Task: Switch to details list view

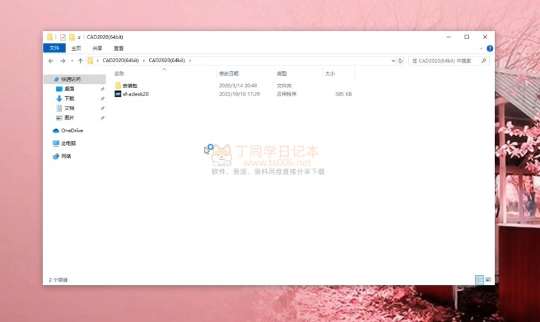Action: 479,280
